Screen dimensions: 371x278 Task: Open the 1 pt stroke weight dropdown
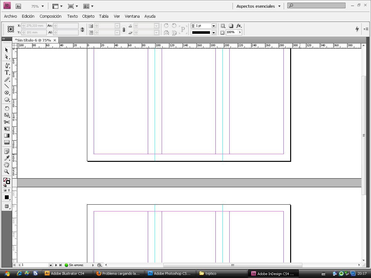tap(214, 26)
